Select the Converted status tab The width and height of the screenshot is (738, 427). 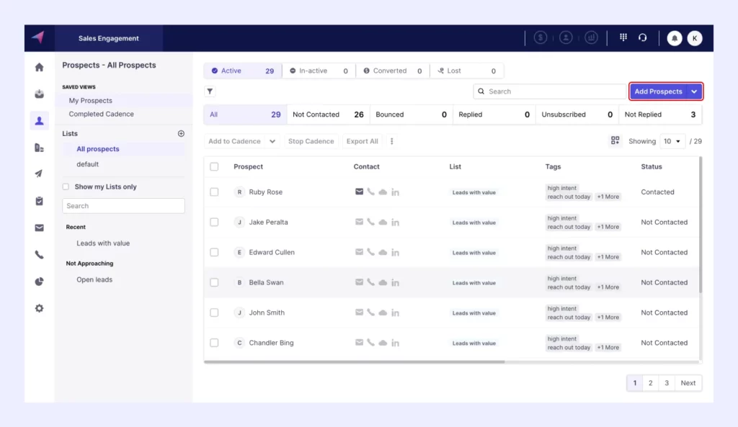coord(392,71)
